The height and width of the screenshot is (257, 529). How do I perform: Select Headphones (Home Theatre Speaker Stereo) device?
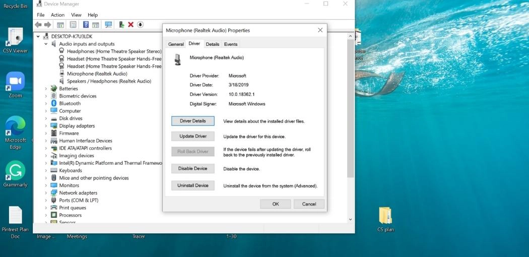[110, 51]
